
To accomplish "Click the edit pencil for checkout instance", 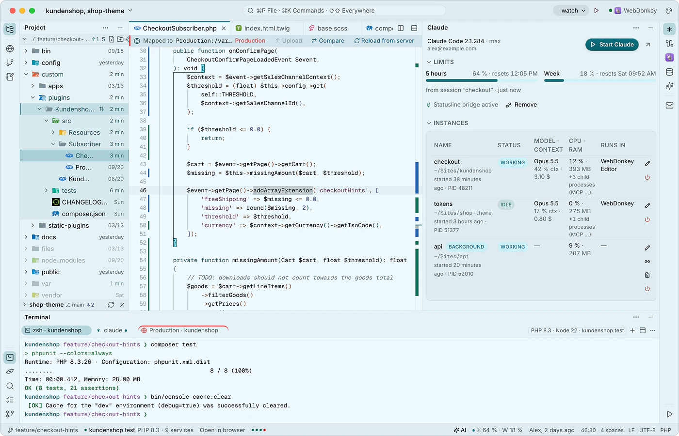I will click(647, 164).
